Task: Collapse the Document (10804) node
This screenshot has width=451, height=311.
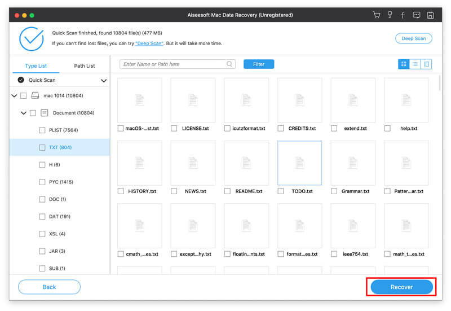Action: click(x=24, y=113)
